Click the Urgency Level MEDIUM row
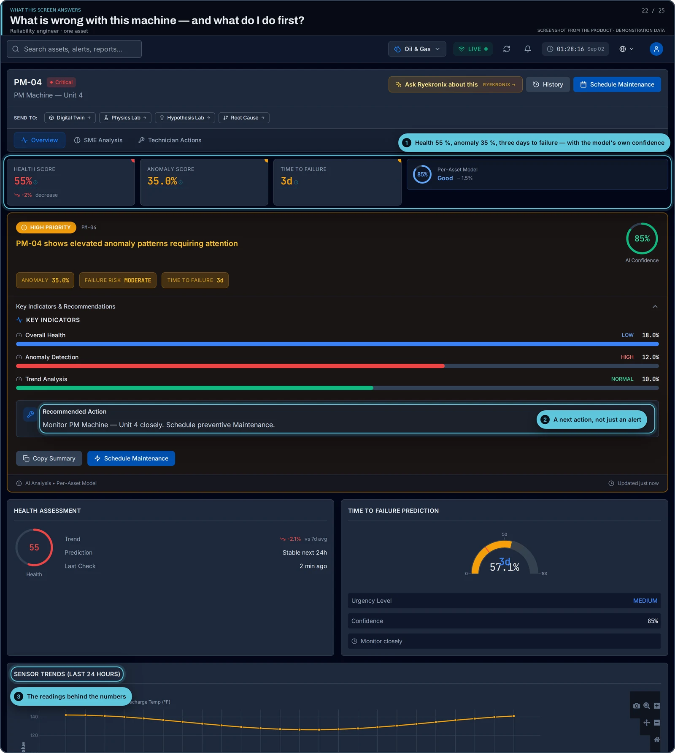This screenshot has width=675, height=753. [504, 601]
